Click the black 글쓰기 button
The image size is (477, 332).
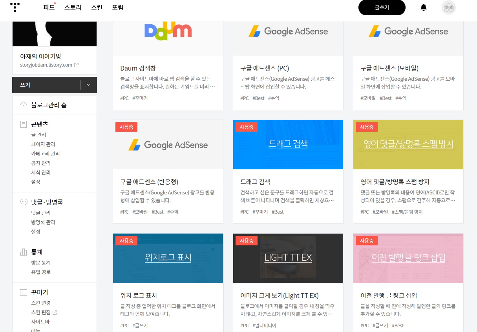tap(382, 7)
